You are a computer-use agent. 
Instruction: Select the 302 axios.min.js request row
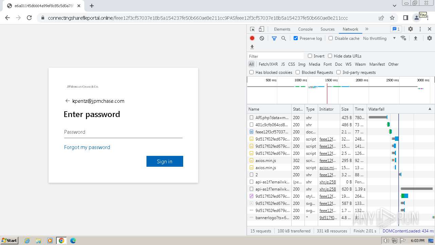[x=341, y=160]
